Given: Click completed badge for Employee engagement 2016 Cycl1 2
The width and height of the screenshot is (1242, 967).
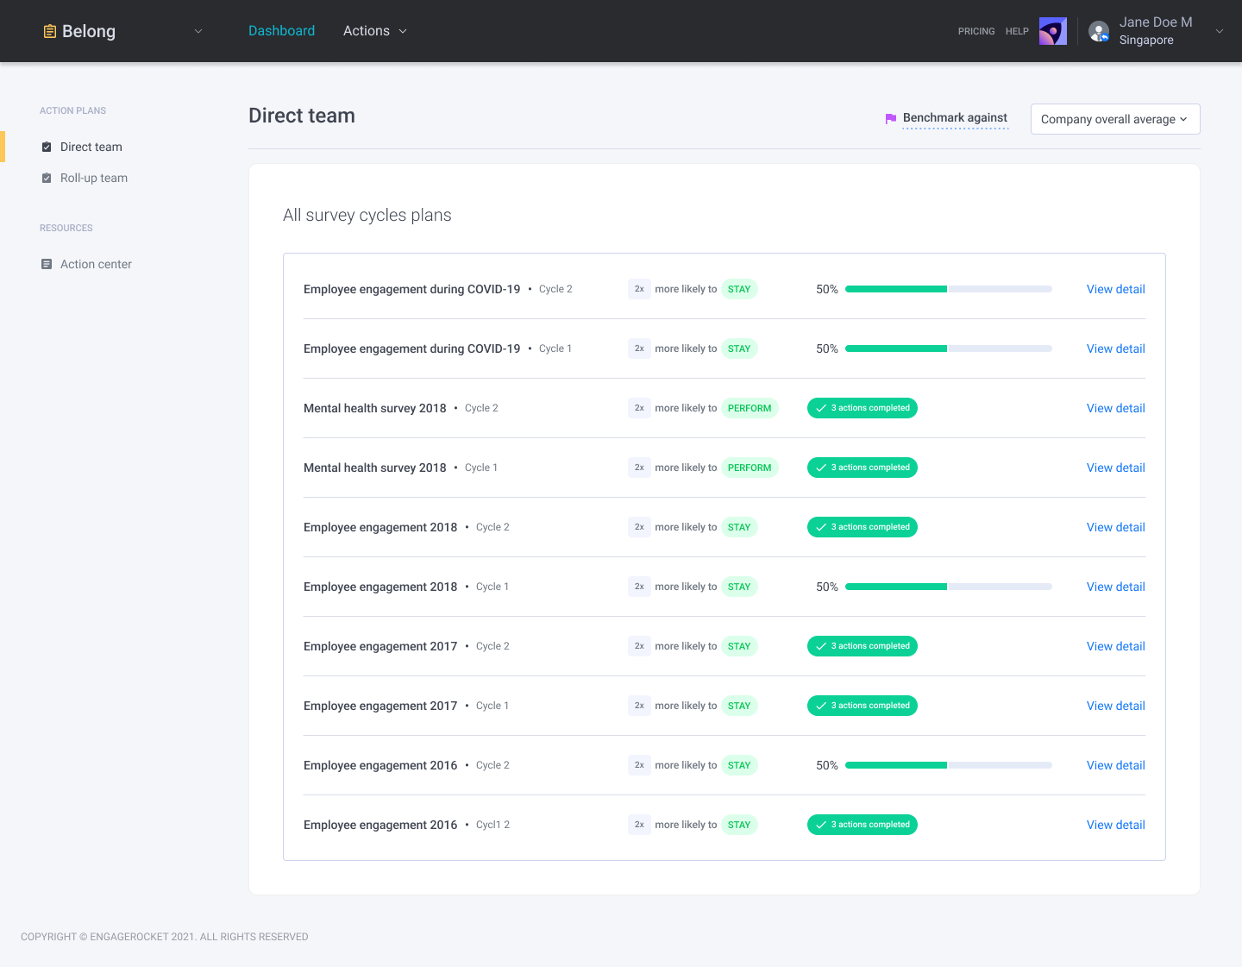Looking at the screenshot, I should click(862, 825).
